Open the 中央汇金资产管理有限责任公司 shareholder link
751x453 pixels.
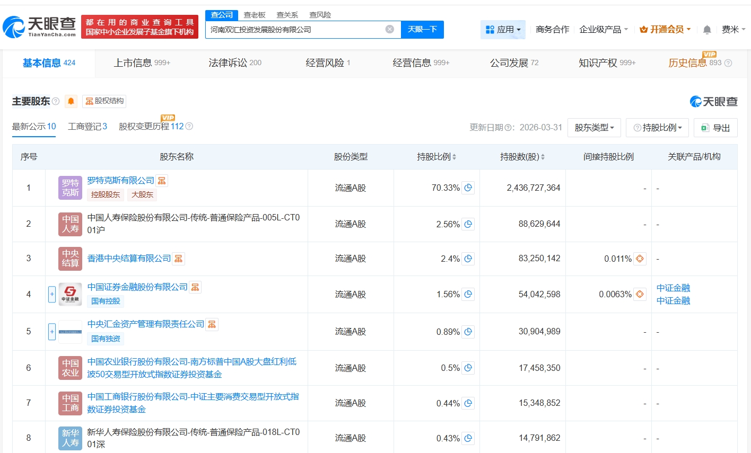coord(146,324)
